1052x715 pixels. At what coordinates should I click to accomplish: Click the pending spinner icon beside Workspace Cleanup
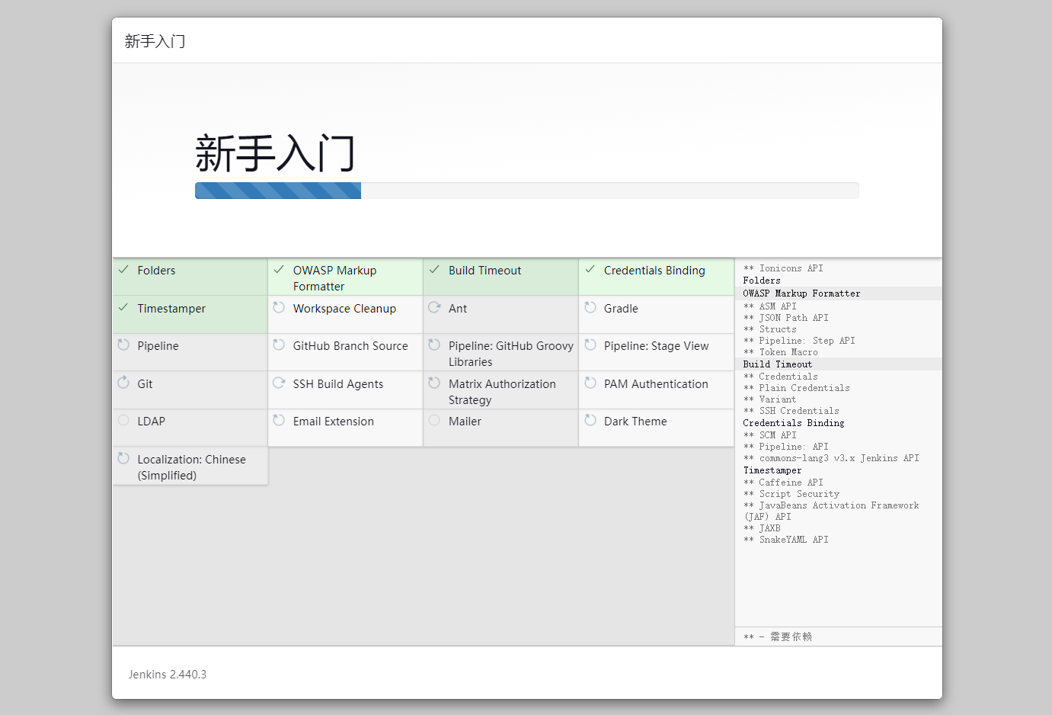[279, 307]
